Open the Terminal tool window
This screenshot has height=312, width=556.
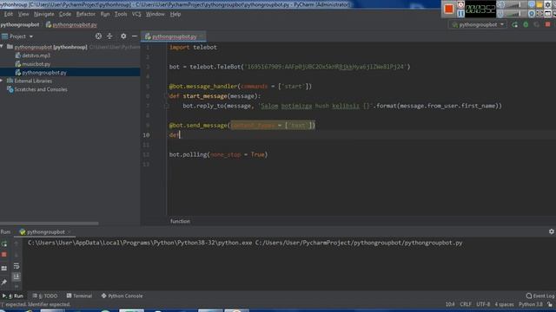click(79, 296)
